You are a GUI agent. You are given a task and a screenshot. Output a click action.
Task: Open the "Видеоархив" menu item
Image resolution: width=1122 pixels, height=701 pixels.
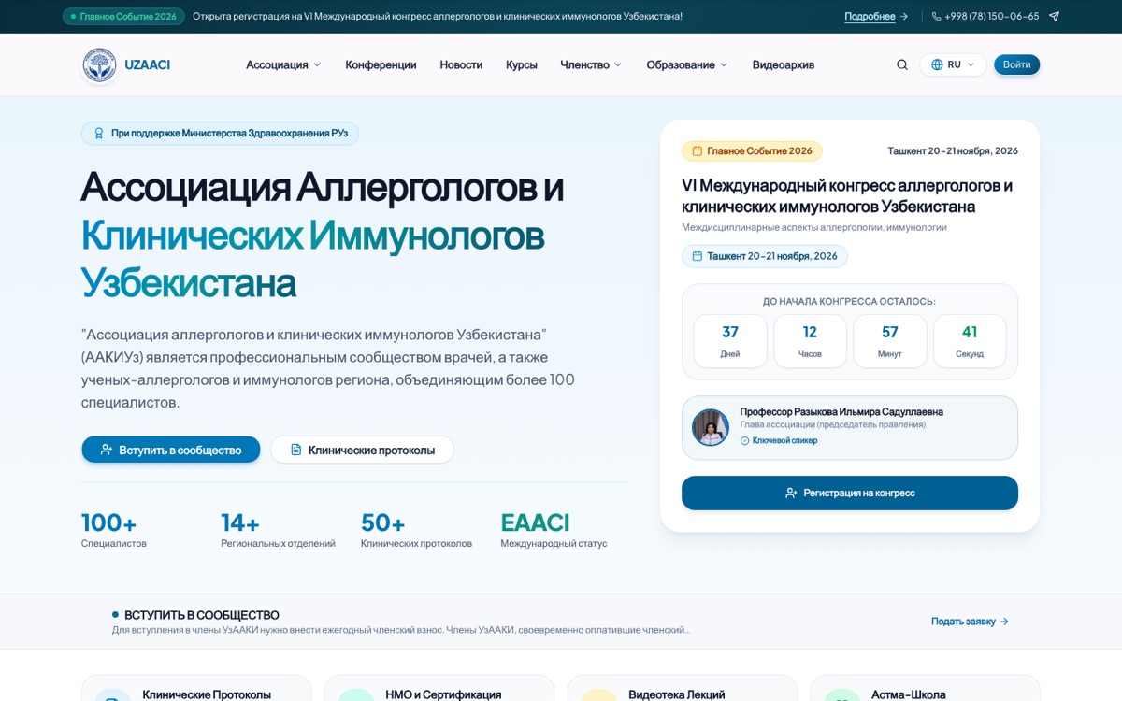point(784,65)
